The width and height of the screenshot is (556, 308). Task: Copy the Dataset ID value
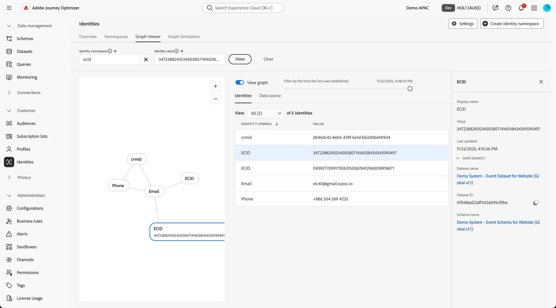click(x=536, y=203)
